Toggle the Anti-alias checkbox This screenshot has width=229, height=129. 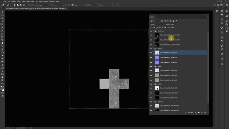(x=64, y=5)
